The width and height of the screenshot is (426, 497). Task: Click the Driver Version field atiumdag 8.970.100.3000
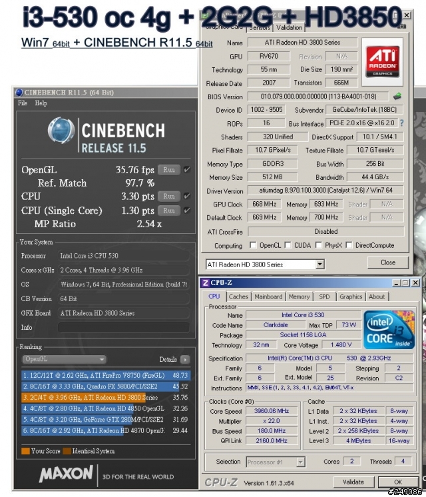(x=325, y=190)
